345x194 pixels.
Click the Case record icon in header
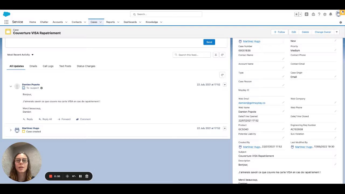(8, 32)
